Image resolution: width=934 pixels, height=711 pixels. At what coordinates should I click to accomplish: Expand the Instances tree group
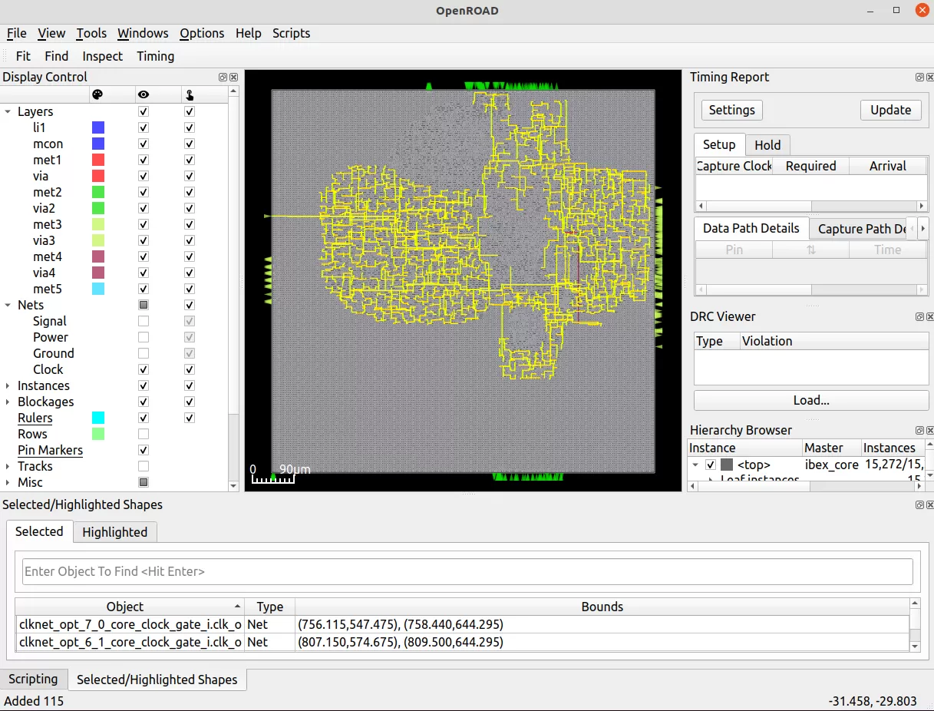point(8,385)
